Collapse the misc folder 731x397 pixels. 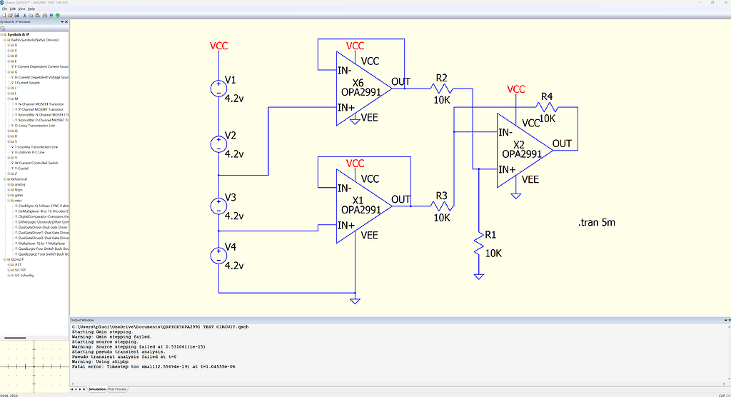coord(9,201)
